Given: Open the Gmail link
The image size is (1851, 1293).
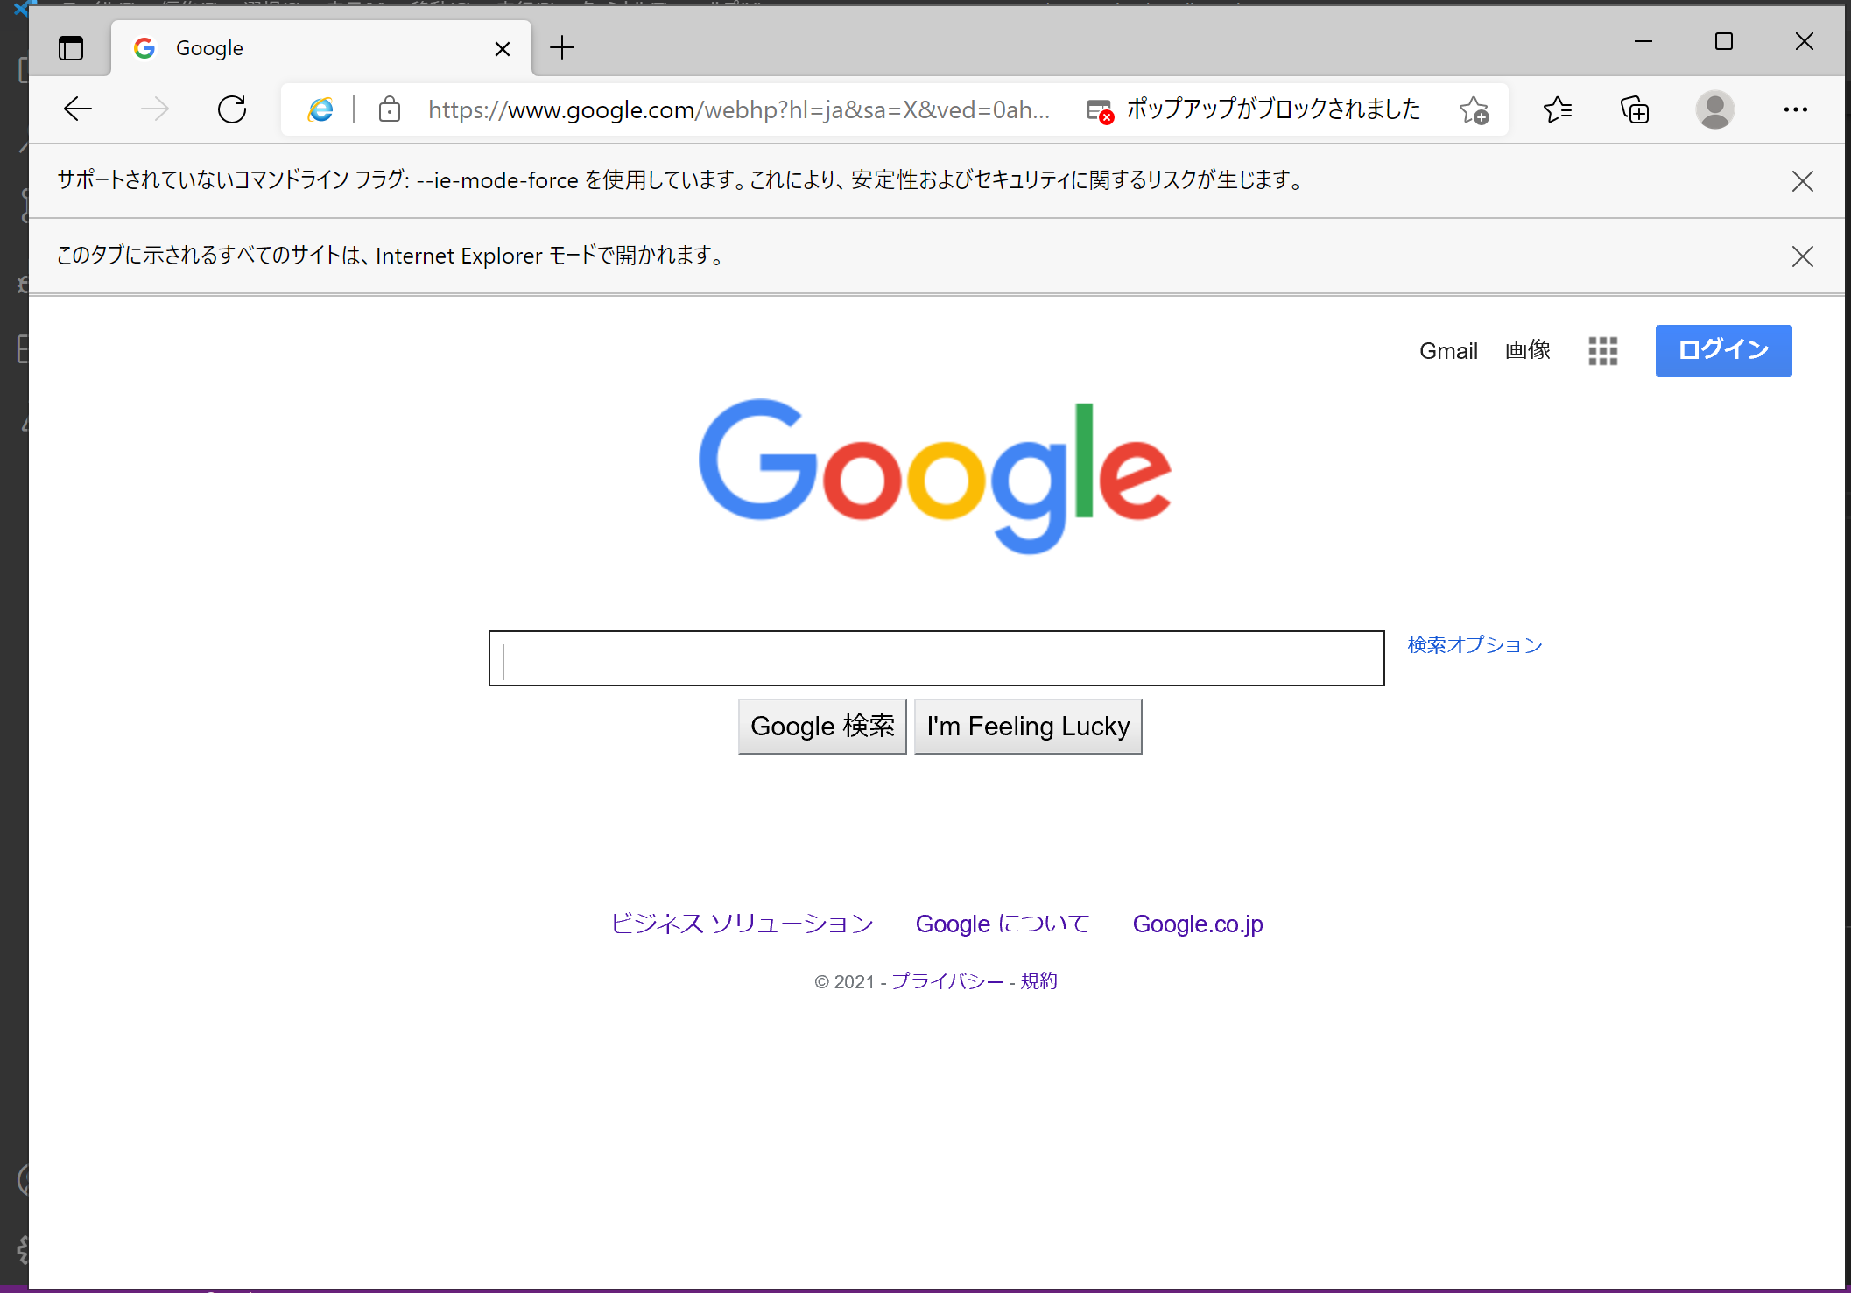Looking at the screenshot, I should (1448, 351).
